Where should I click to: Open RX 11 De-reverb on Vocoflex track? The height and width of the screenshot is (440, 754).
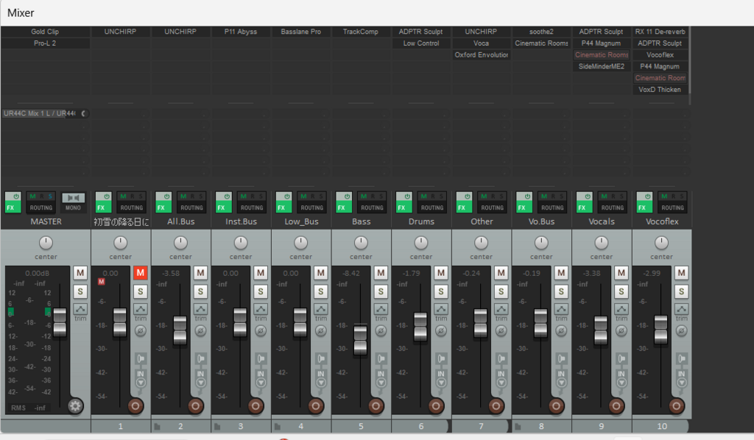click(x=660, y=32)
